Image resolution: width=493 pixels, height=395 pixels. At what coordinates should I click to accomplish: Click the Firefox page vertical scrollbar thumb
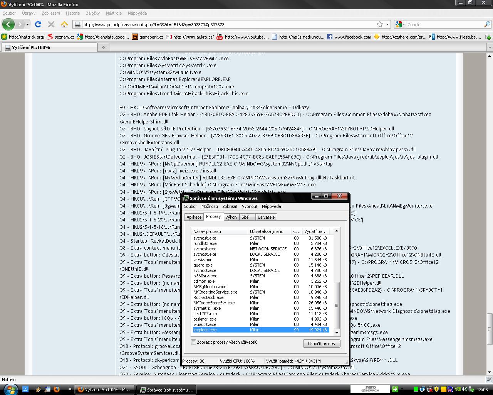tap(490, 329)
